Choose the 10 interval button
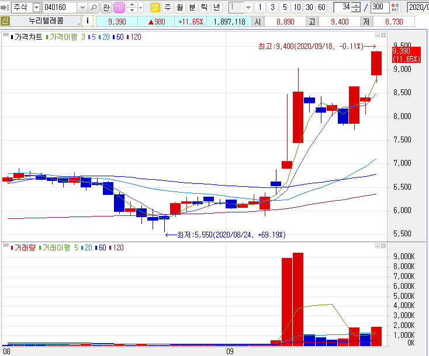 [x=297, y=8]
